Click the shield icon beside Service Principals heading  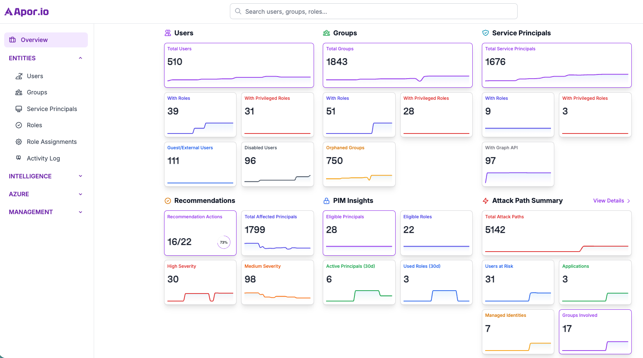(486, 32)
